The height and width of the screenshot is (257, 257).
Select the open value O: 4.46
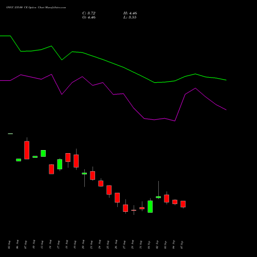coord(89,17)
